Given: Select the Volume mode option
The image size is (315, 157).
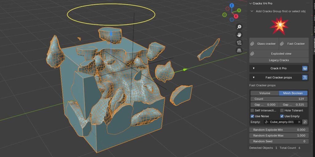Looking at the screenshot, I should click(265, 93).
